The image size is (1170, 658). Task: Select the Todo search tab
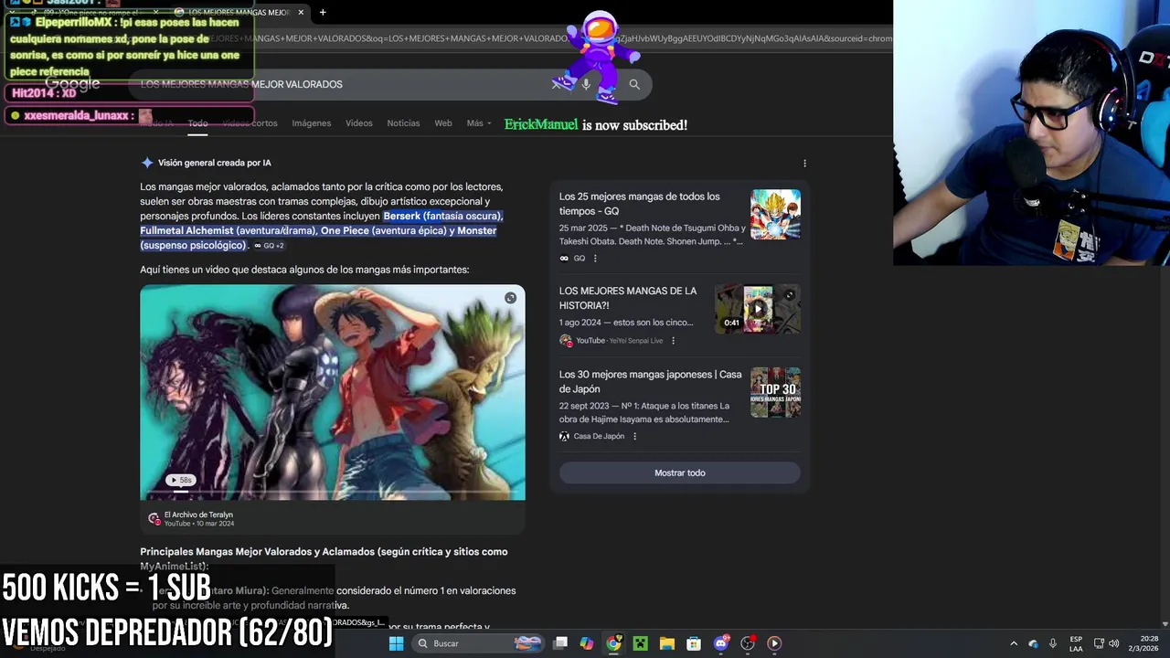197,123
